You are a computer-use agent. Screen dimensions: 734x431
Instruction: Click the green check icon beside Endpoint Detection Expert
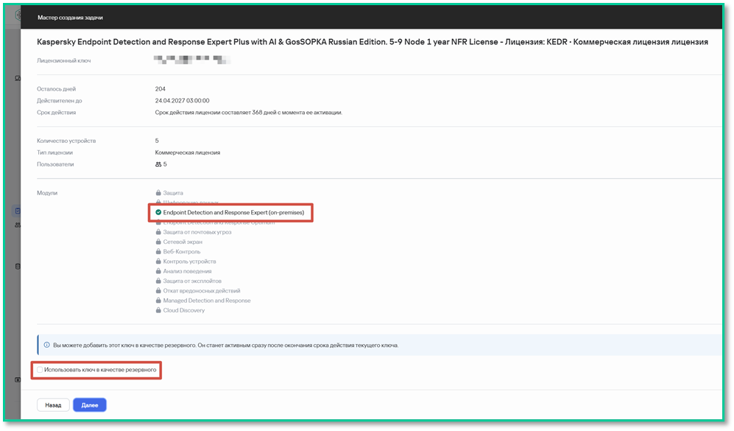158,212
